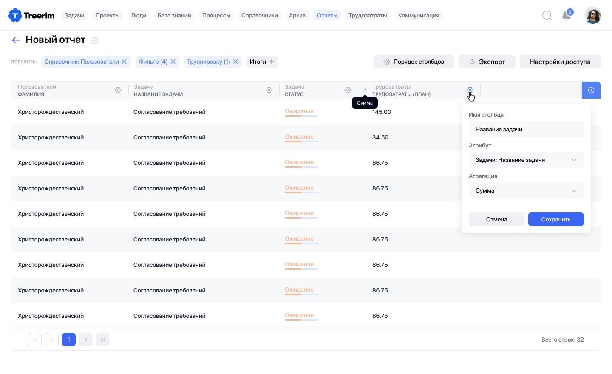Screen dimensions: 612x374
Task: Open settings gear for Название задачи column
Action: [x=269, y=90]
